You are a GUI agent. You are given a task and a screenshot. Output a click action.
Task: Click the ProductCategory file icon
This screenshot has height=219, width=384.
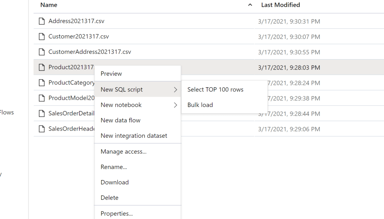42,83
